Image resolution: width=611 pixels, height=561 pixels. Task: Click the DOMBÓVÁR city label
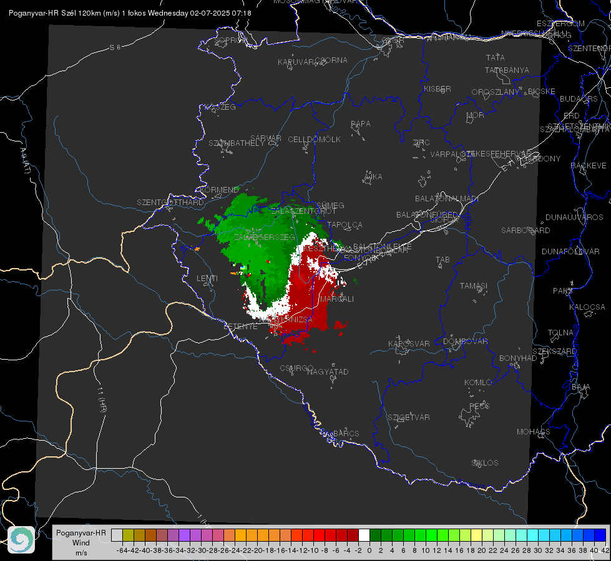(x=466, y=342)
